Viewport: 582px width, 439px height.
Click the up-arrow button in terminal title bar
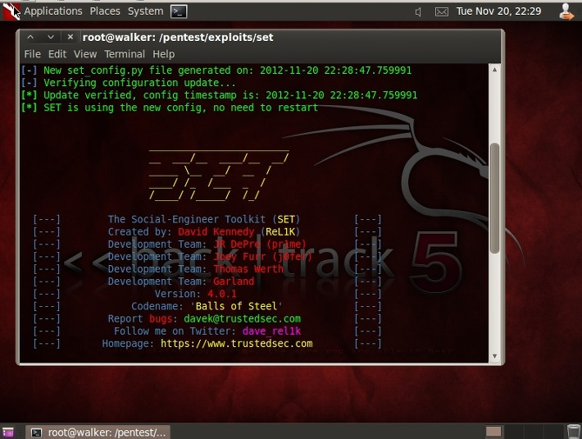pos(30,37)
